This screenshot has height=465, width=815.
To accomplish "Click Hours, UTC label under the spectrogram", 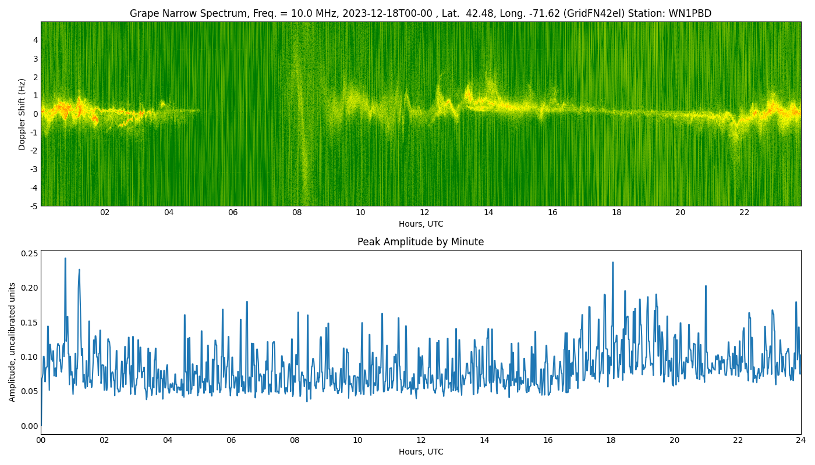I will coord(420,224).
